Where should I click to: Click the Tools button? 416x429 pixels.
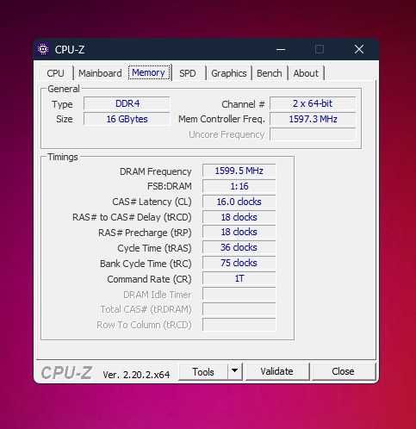[203, 372]
